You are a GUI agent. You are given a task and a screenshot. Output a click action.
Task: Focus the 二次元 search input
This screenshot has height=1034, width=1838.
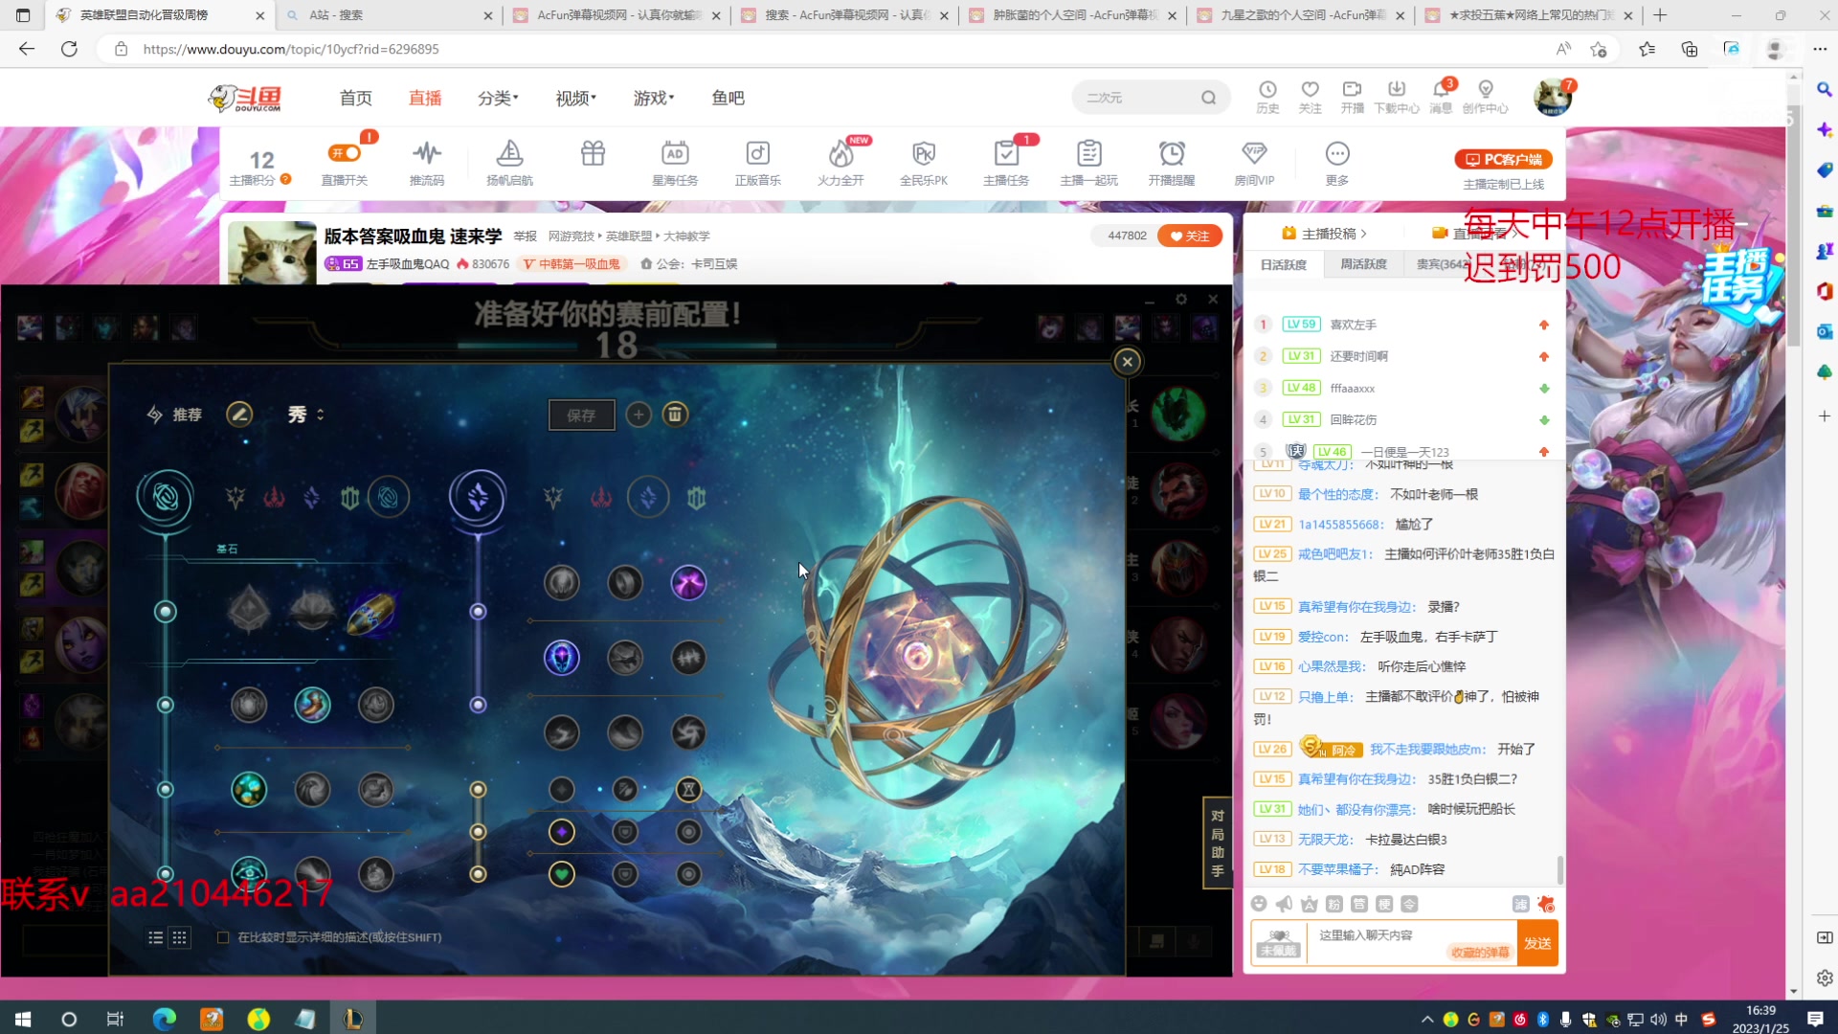1137,98
